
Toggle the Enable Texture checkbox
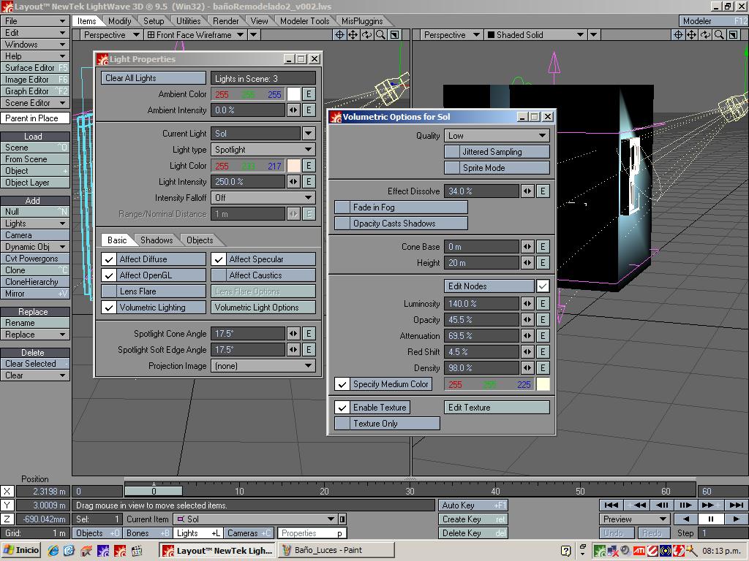pyautogui.click(x=342, y=408)
